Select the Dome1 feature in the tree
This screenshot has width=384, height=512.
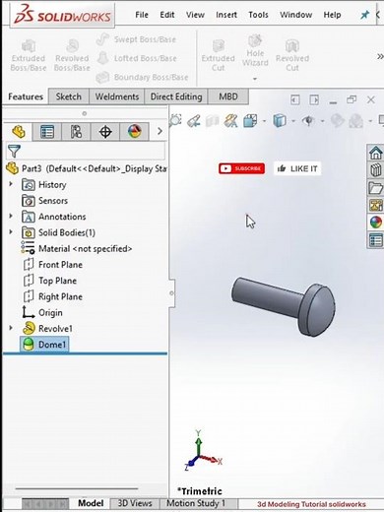click(x=44, y=345)
